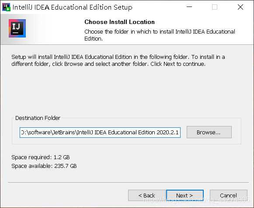Click the Space required: 1.2 GB text
This screenshot has width=254, height=208.
(x=41, y=157)
